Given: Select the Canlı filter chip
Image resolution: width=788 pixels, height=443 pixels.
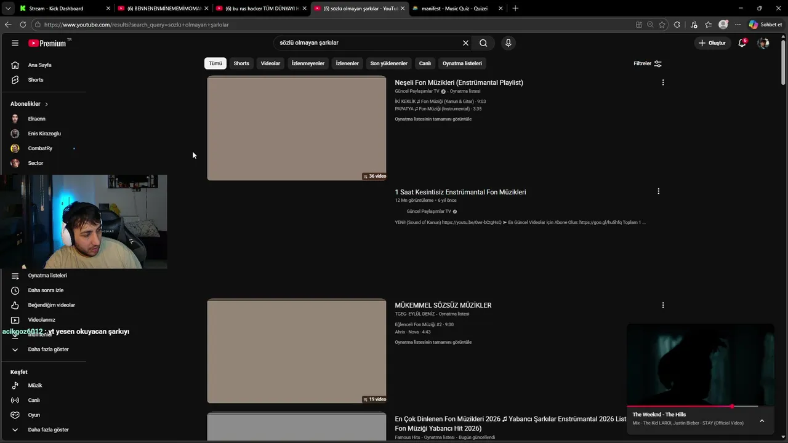Looking at the screenshot, I should (425, 63).
